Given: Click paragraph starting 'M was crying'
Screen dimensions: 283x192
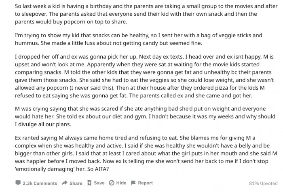Looking at the screenshot, I should pyautogui.click(x=145, y=116).
